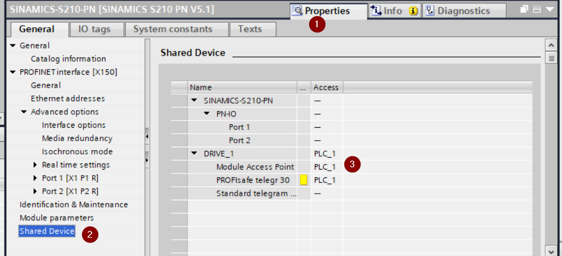This screenshot has height=256, width=562.
Task: Open Access cell for Standard telegram
Action: [x=327, y=194]
